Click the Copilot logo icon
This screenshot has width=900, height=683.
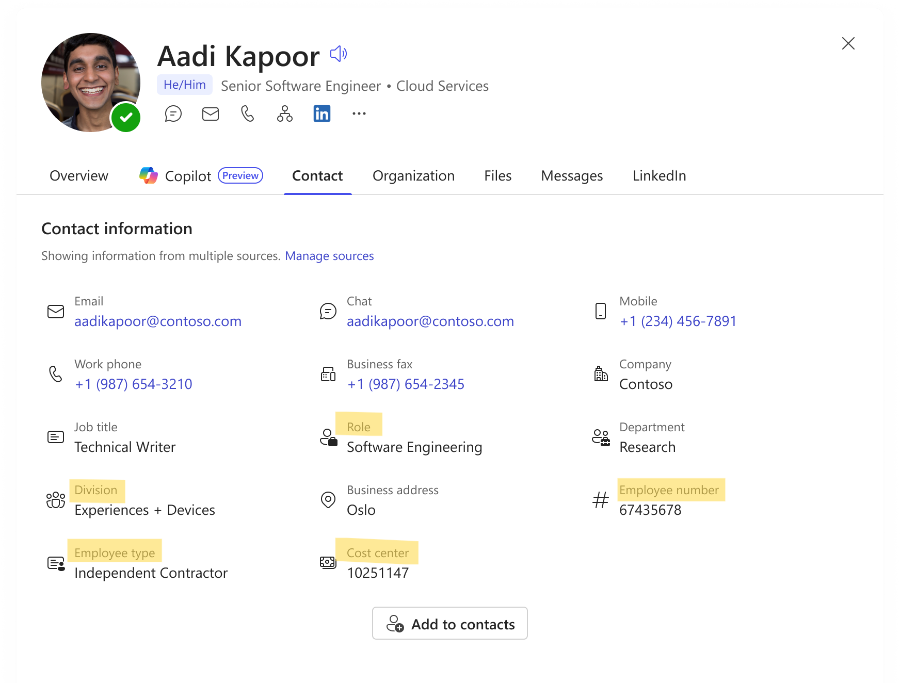point(149,175)
